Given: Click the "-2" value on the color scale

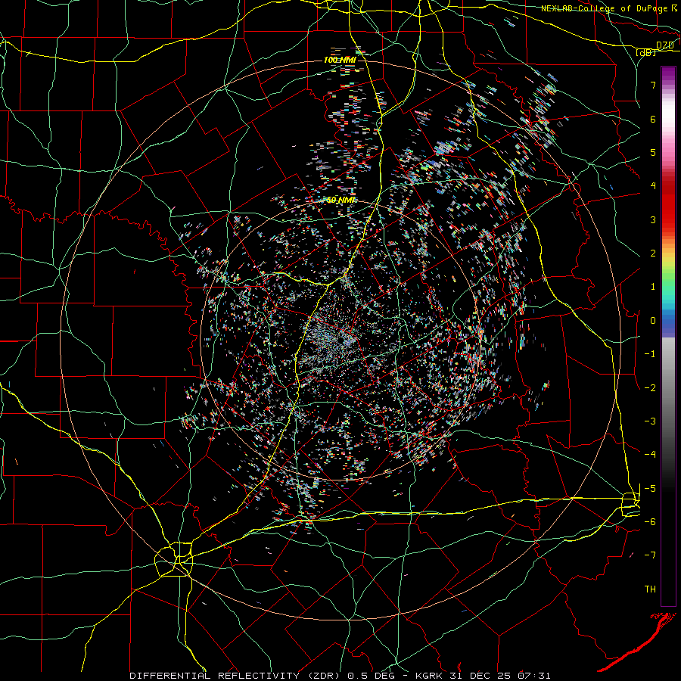Looking at the screenshot, I should pos(650,387).
